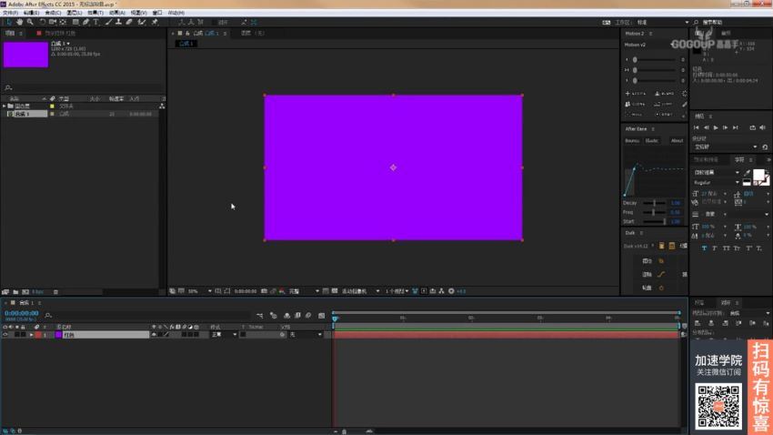Expand the solids folder in Project panel
773x435 pixels.
pos(5,106)
